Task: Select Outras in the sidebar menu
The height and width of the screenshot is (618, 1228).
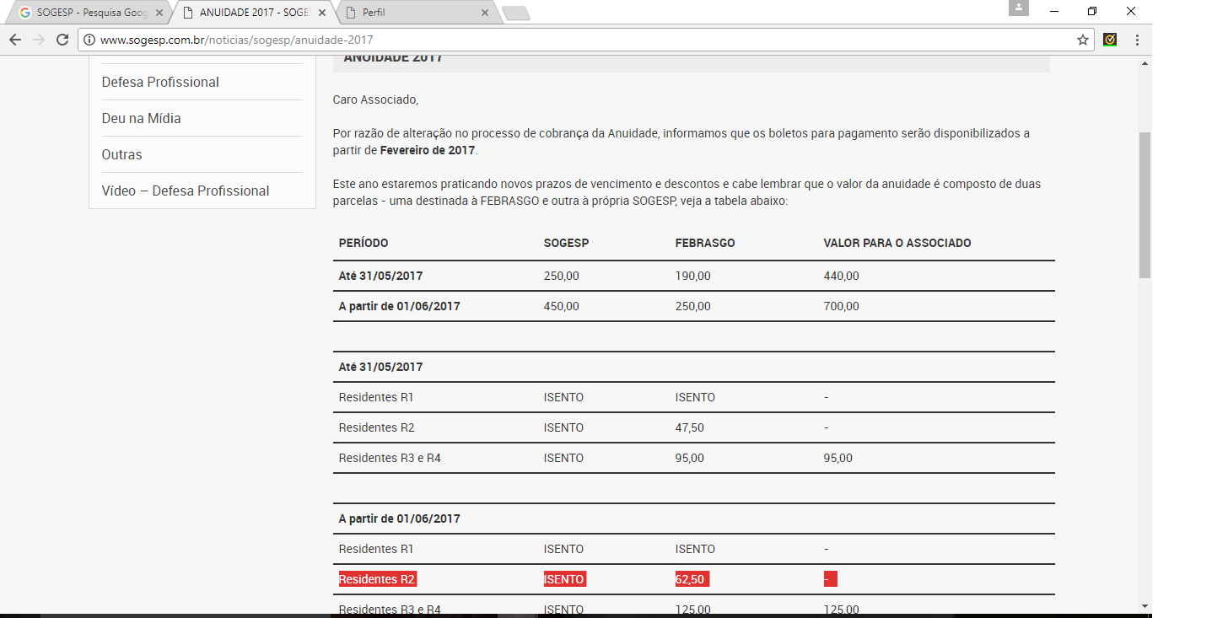Action: tap(121, 154)
